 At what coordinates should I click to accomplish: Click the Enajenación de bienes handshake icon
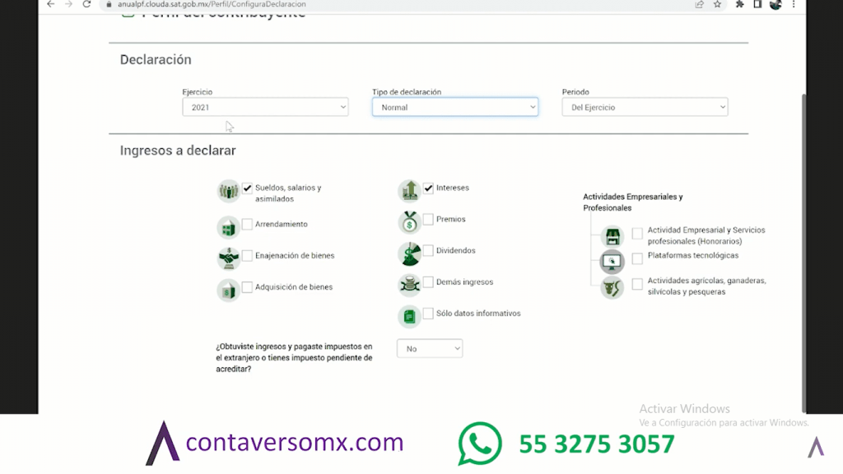[x=229, y=258]
